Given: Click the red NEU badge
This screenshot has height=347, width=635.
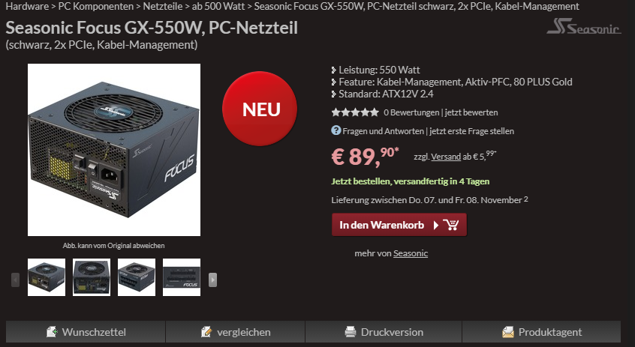Looking at the screenshot, I should pos(260,109).
